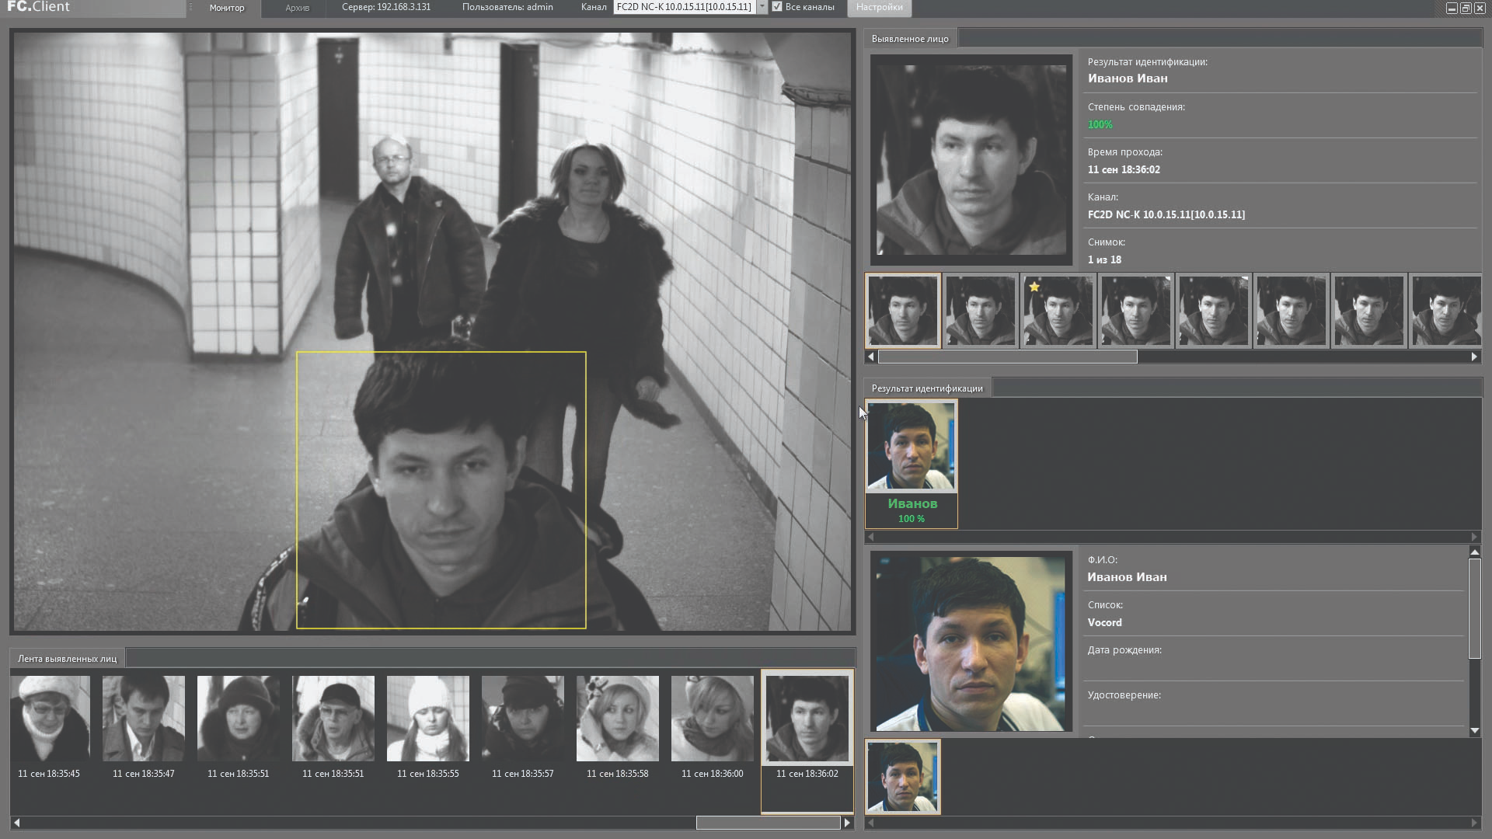Click down arrow of person details scrollbar
The height and width of the screenshot is (839, 1492).
coord(1474,730)
